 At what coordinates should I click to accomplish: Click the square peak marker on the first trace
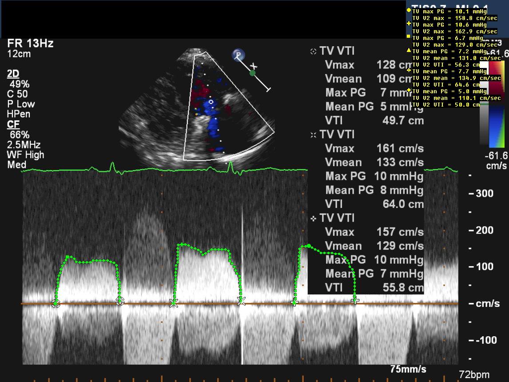(x=68, y=257)
